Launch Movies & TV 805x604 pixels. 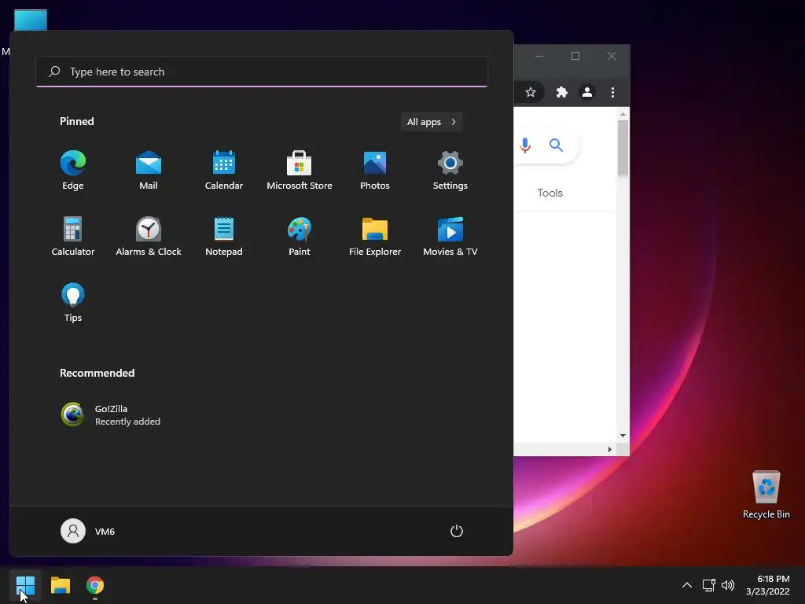tap(450, 236)
